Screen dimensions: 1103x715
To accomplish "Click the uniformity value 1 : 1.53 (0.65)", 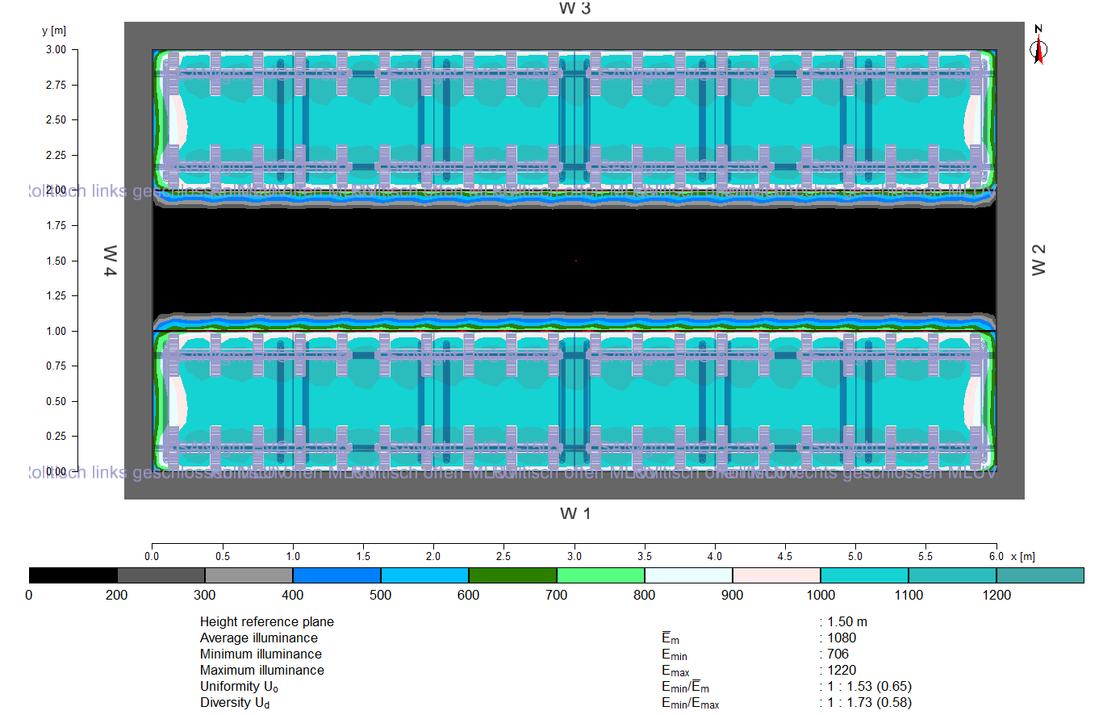I will pos(870,687).
